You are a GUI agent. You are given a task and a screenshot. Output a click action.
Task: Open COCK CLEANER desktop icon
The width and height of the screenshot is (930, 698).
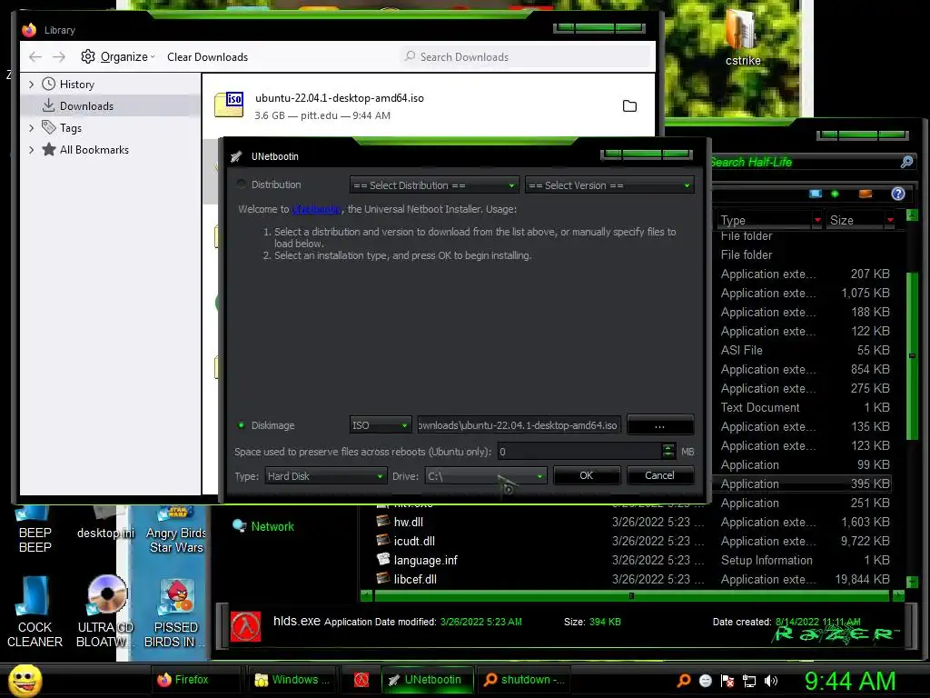click(x=35, y=612)
